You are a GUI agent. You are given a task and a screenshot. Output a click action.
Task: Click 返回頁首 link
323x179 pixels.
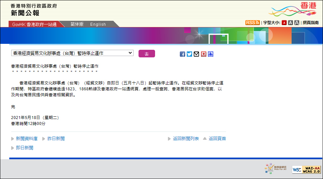point(217,138)
